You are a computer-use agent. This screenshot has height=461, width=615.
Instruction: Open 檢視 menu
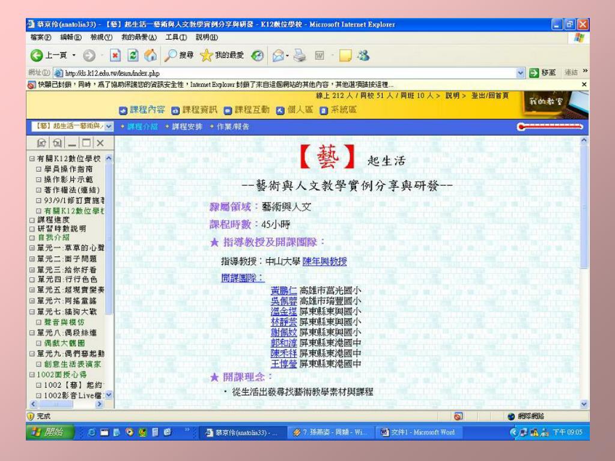click(x=101, y=37)
